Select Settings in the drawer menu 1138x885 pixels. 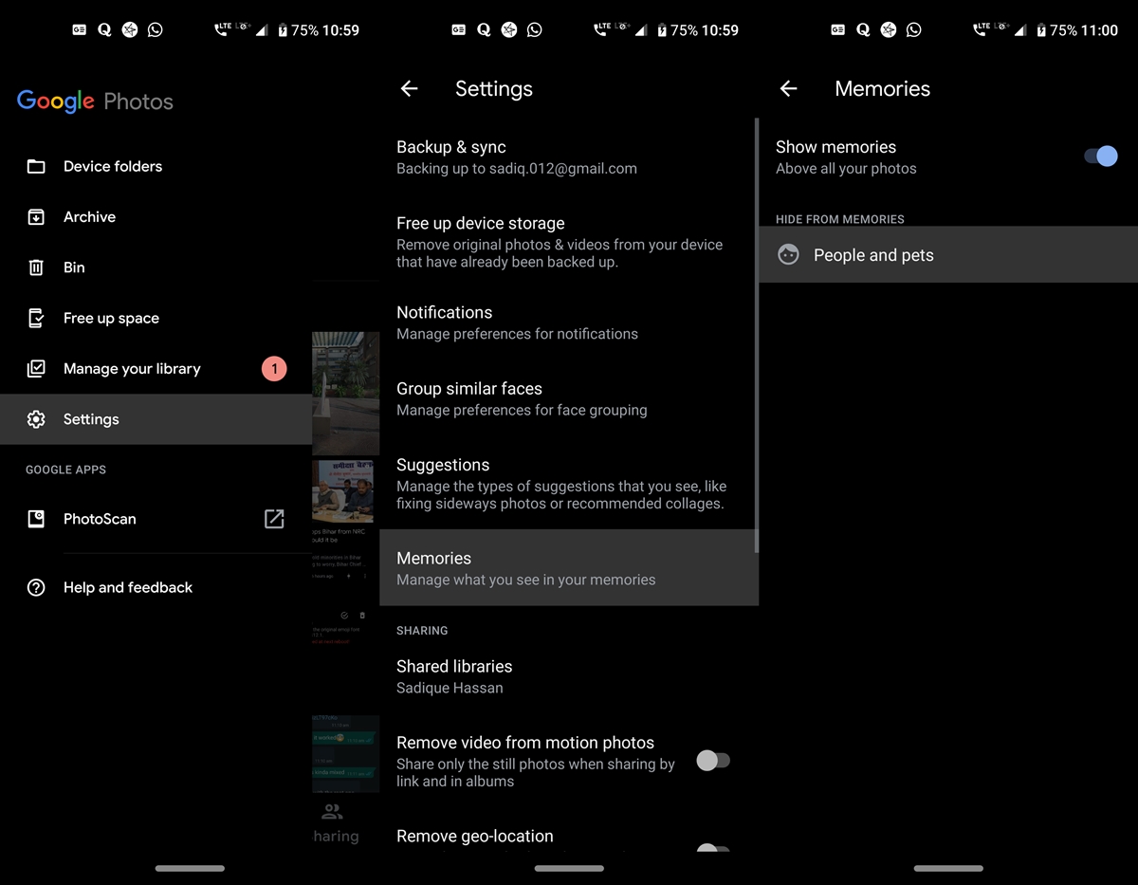pyautogui.click(x=156, y=419)
